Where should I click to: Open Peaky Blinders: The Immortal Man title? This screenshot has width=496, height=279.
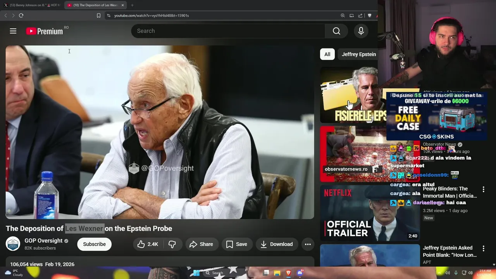click(449, 192)
